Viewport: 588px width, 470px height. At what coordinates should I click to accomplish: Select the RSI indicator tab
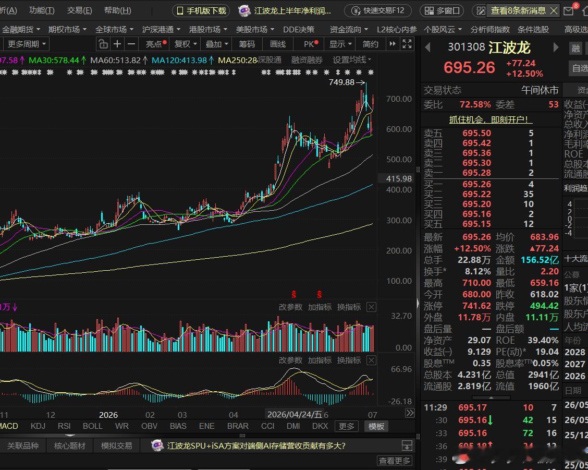[x=64, y=426]
